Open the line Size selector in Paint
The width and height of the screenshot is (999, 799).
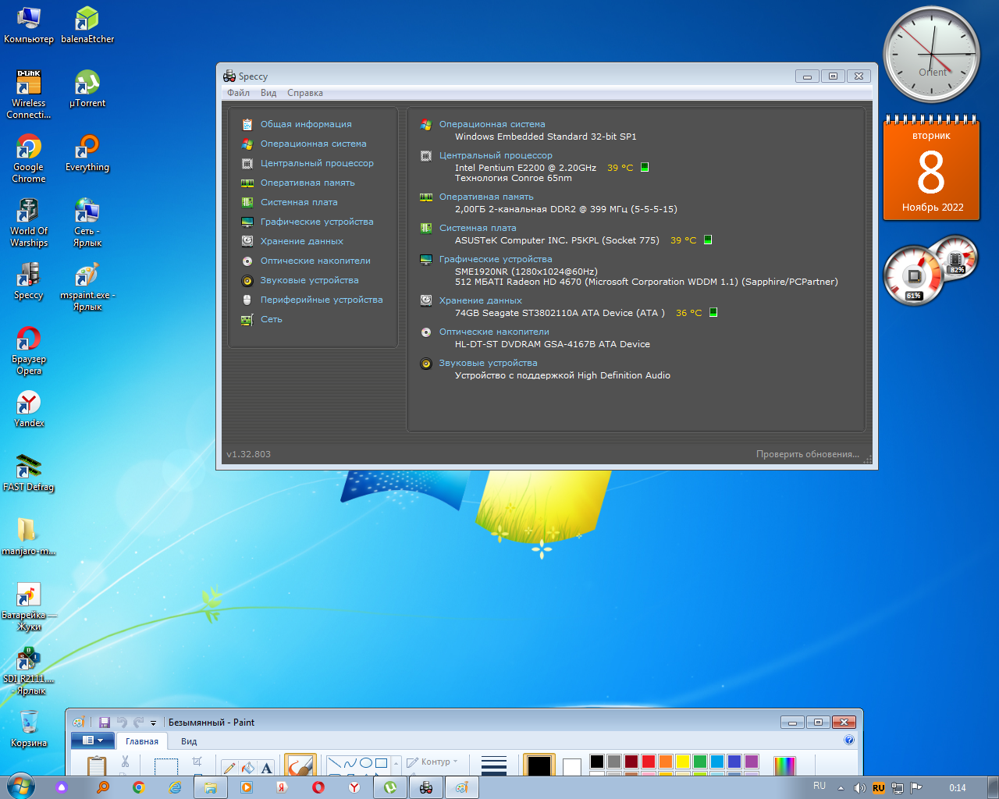494,765
